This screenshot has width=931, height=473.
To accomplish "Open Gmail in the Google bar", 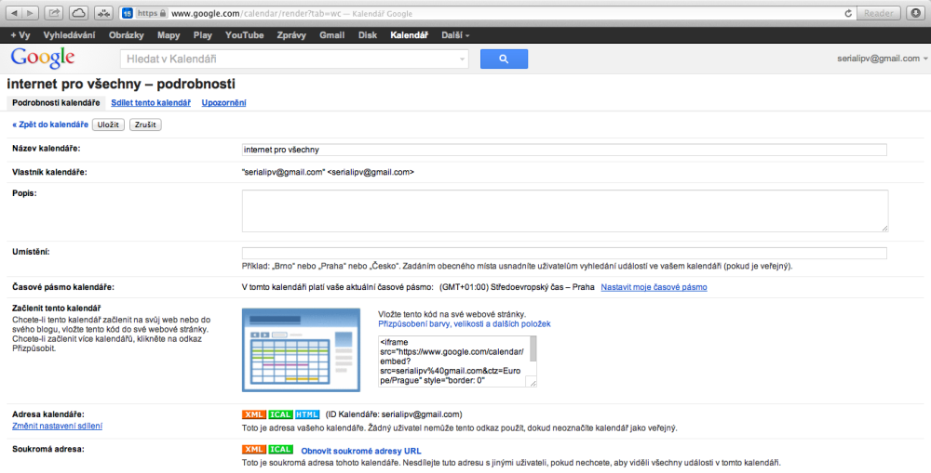I will tap(332, 35).
